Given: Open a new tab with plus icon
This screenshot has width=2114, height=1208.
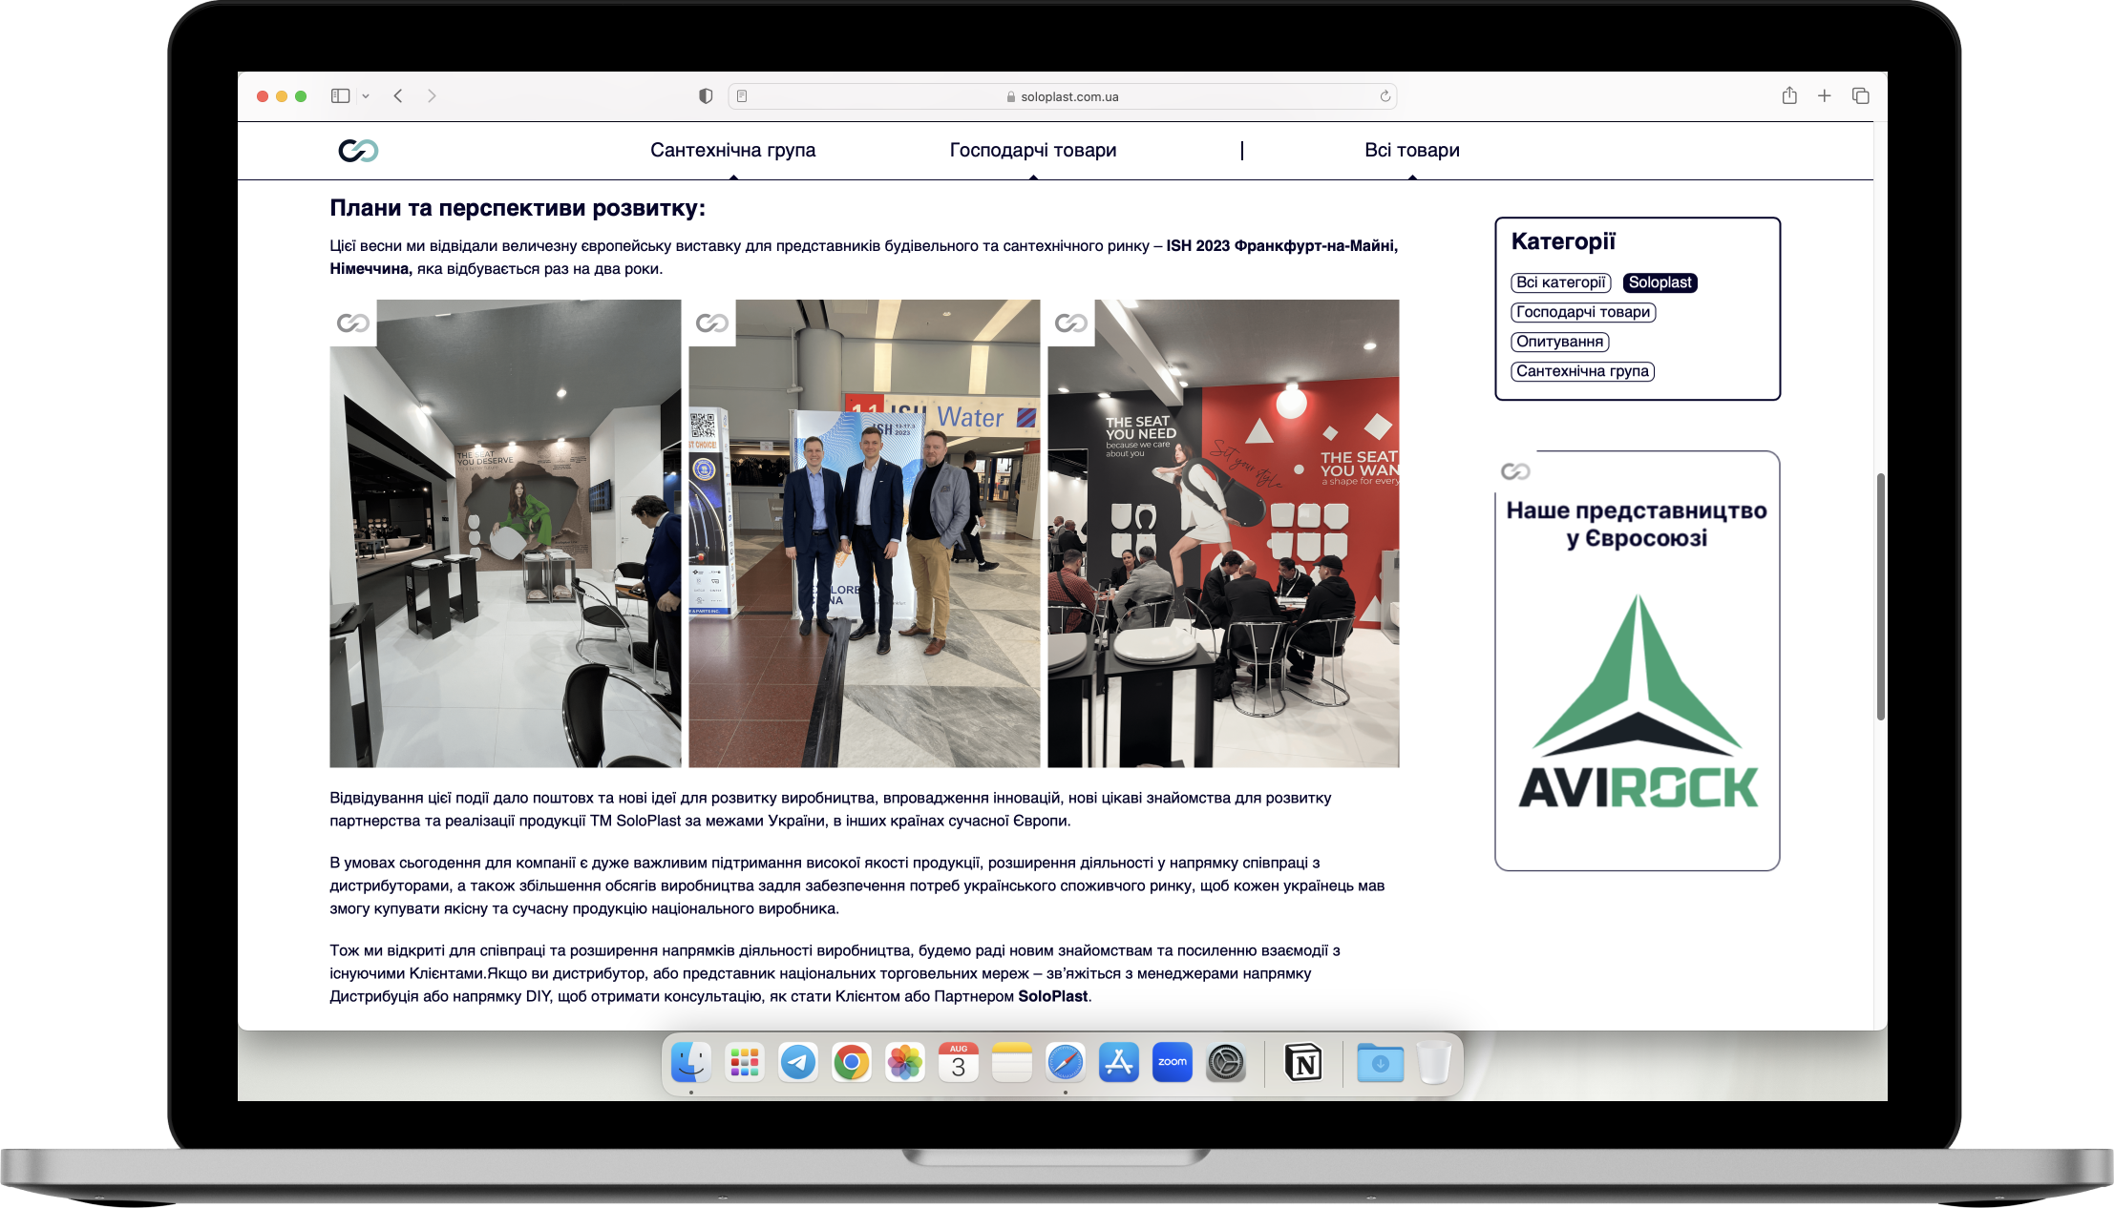Looking at the screenshot, I should pos(1824,95).
